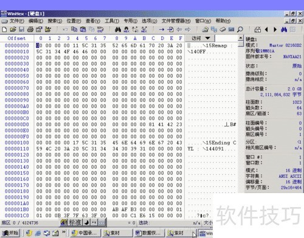This screenshot has height=238, width=304.
Task: Toggle punctuation mode on the IME bar
Action: [94, 222]
